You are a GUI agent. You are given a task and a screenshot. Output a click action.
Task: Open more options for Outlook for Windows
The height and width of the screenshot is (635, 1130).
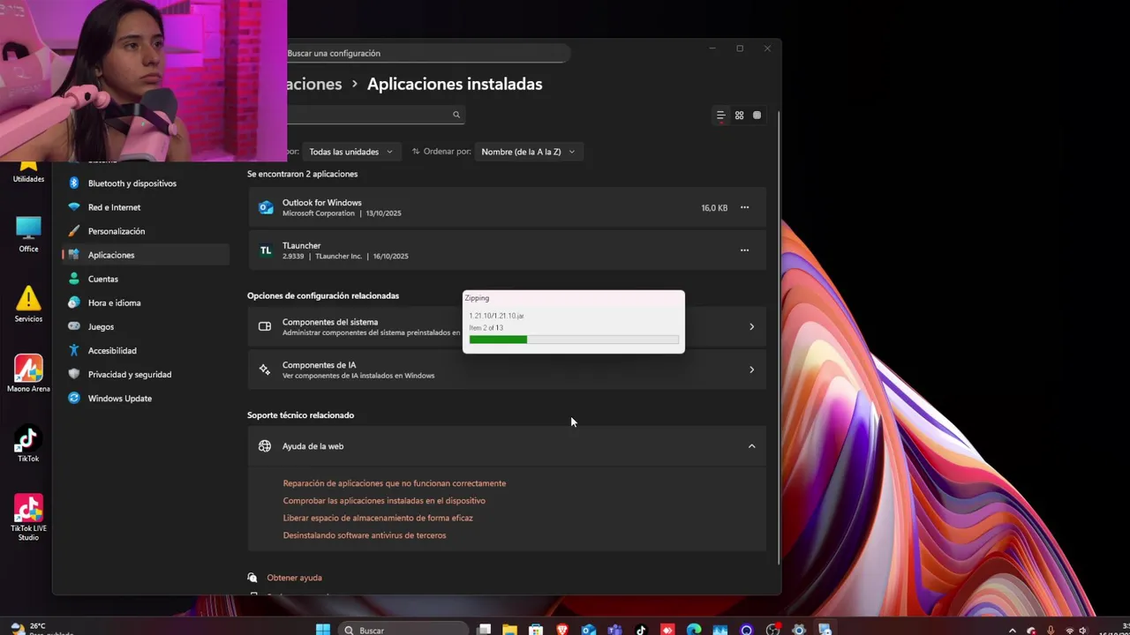(x=744, y=208)
